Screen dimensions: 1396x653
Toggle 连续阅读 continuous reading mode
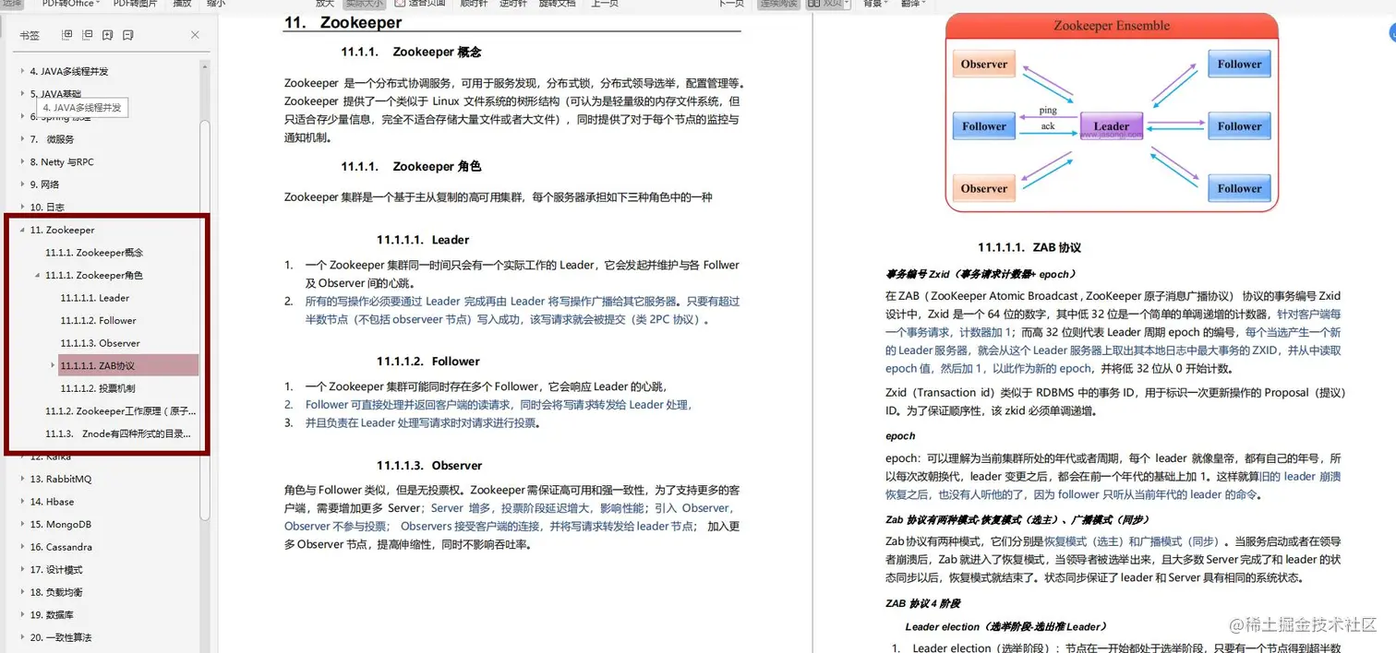tap(778, 4)
